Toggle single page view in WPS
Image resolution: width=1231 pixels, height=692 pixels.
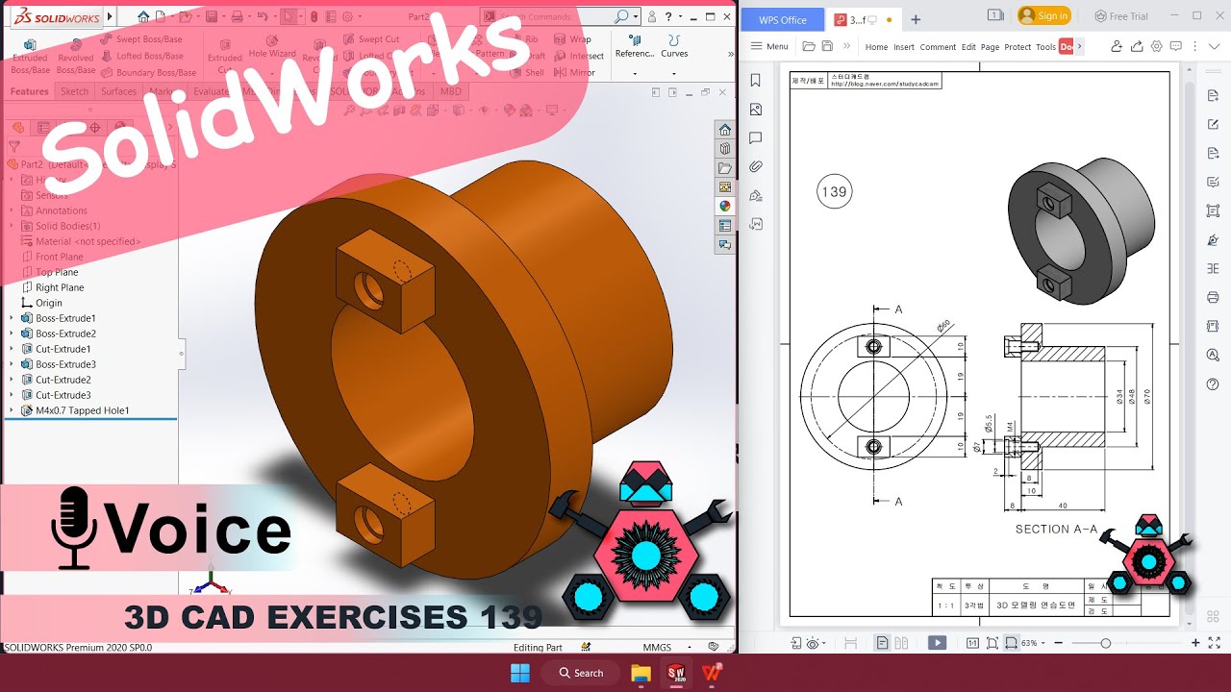(x=883, y=643)
